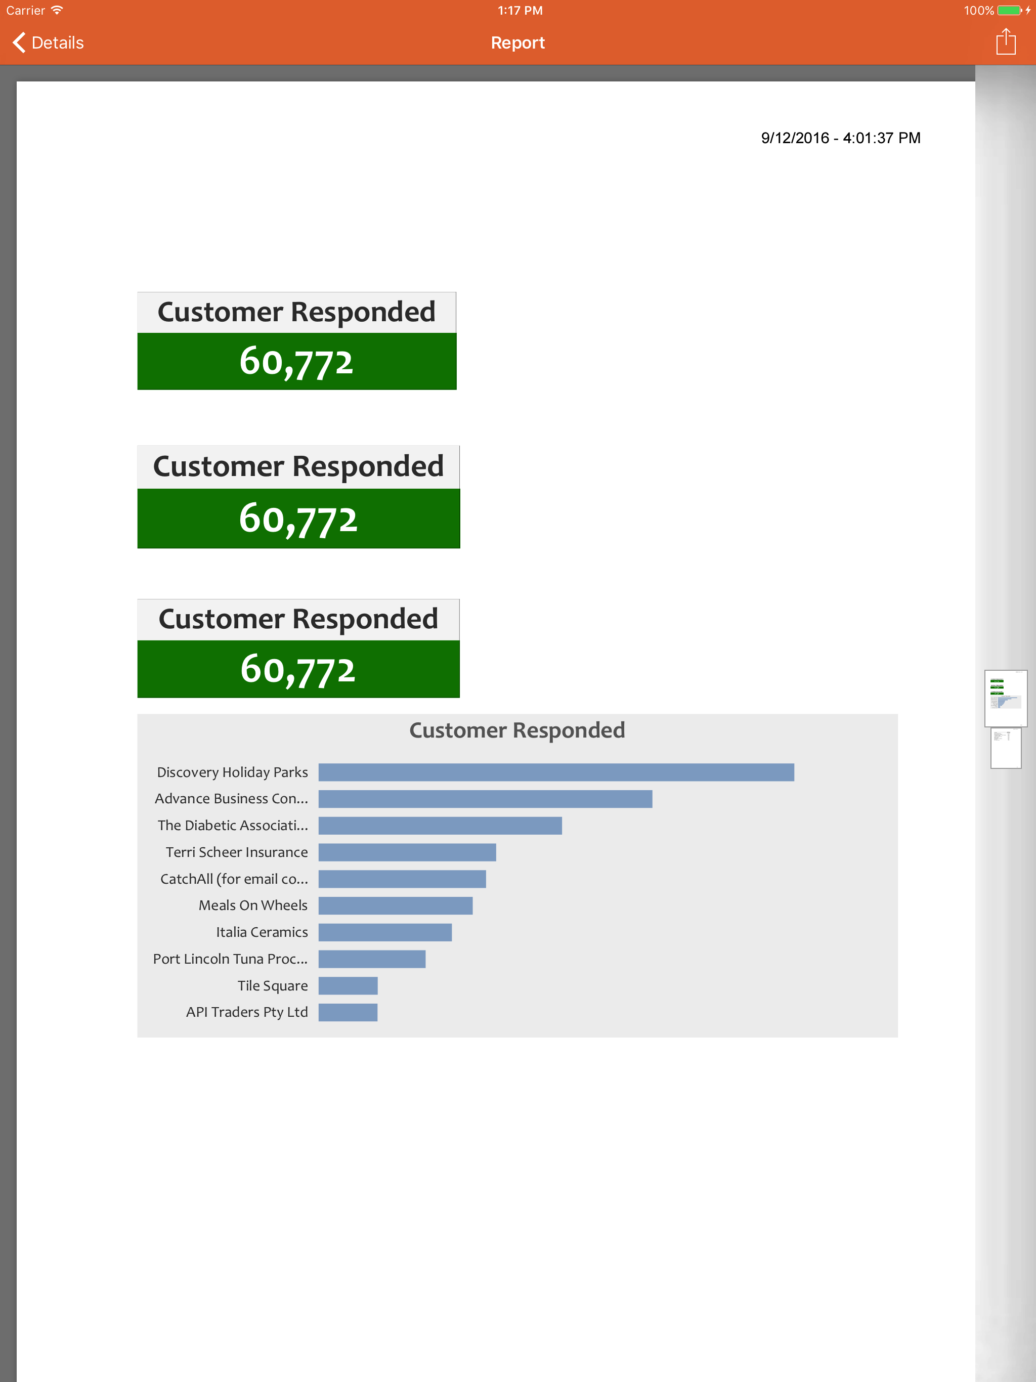Viewport: 1036px width, 1382px height.
Task: Select the second page thumbnail
Action: [1005, 748]
